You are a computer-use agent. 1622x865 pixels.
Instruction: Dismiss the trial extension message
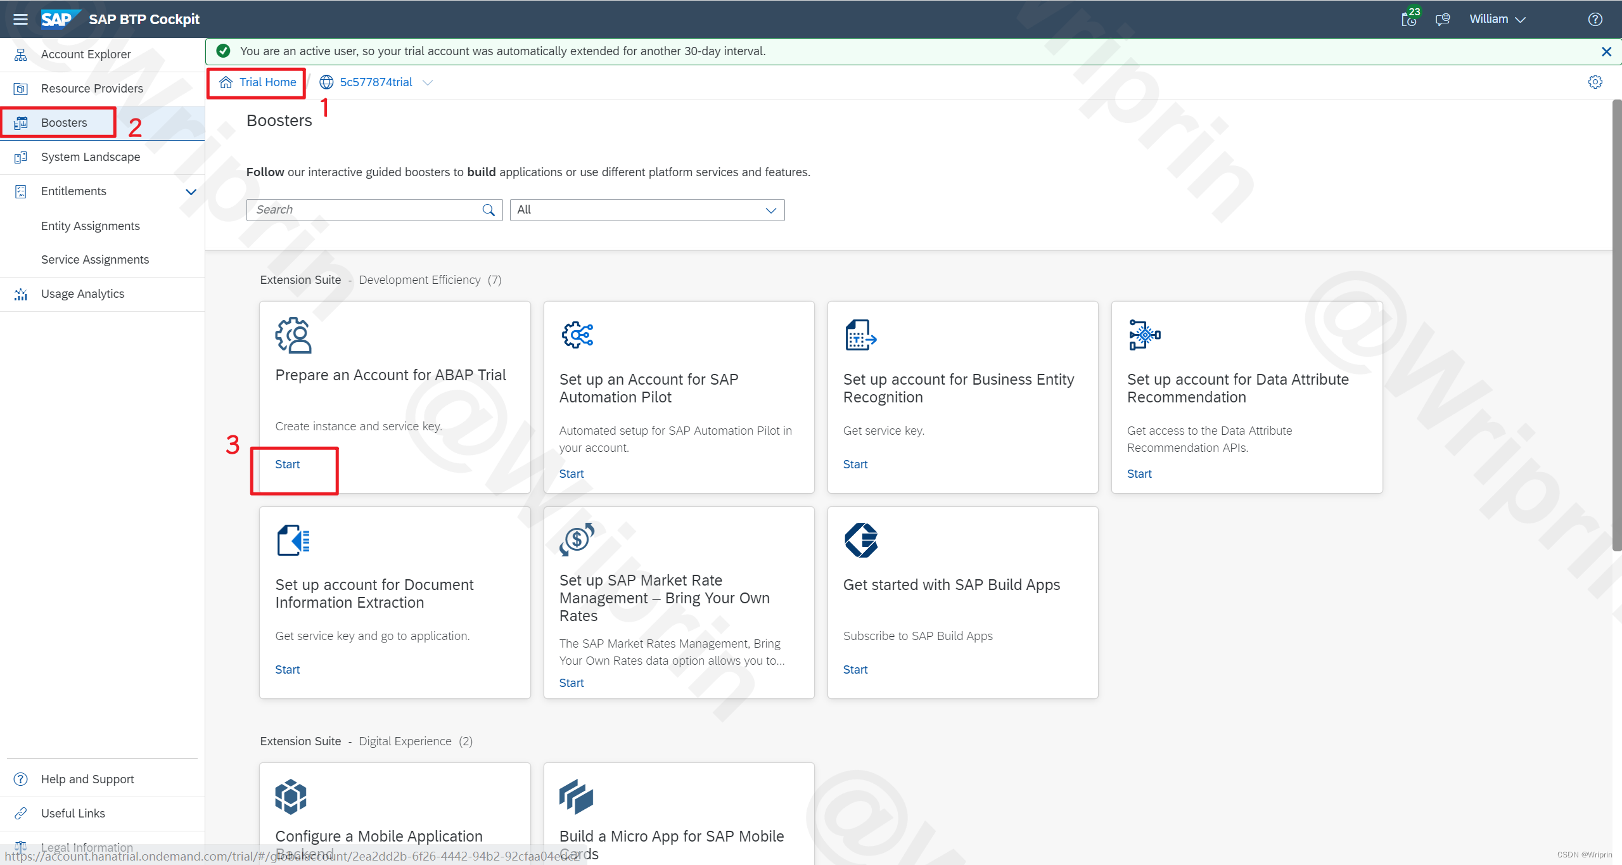pos(1606,51)
